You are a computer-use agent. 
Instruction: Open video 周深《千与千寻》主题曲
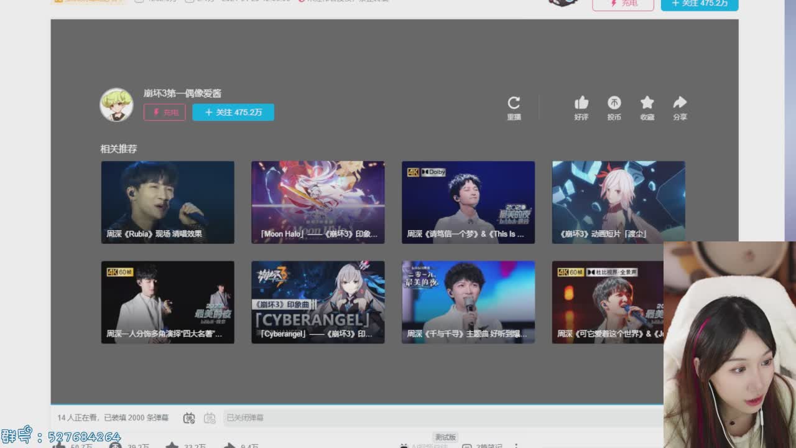(468, 302)
